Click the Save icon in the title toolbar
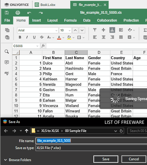The height and width of the screenshot is (165, 147). click(x=7, y=13)
